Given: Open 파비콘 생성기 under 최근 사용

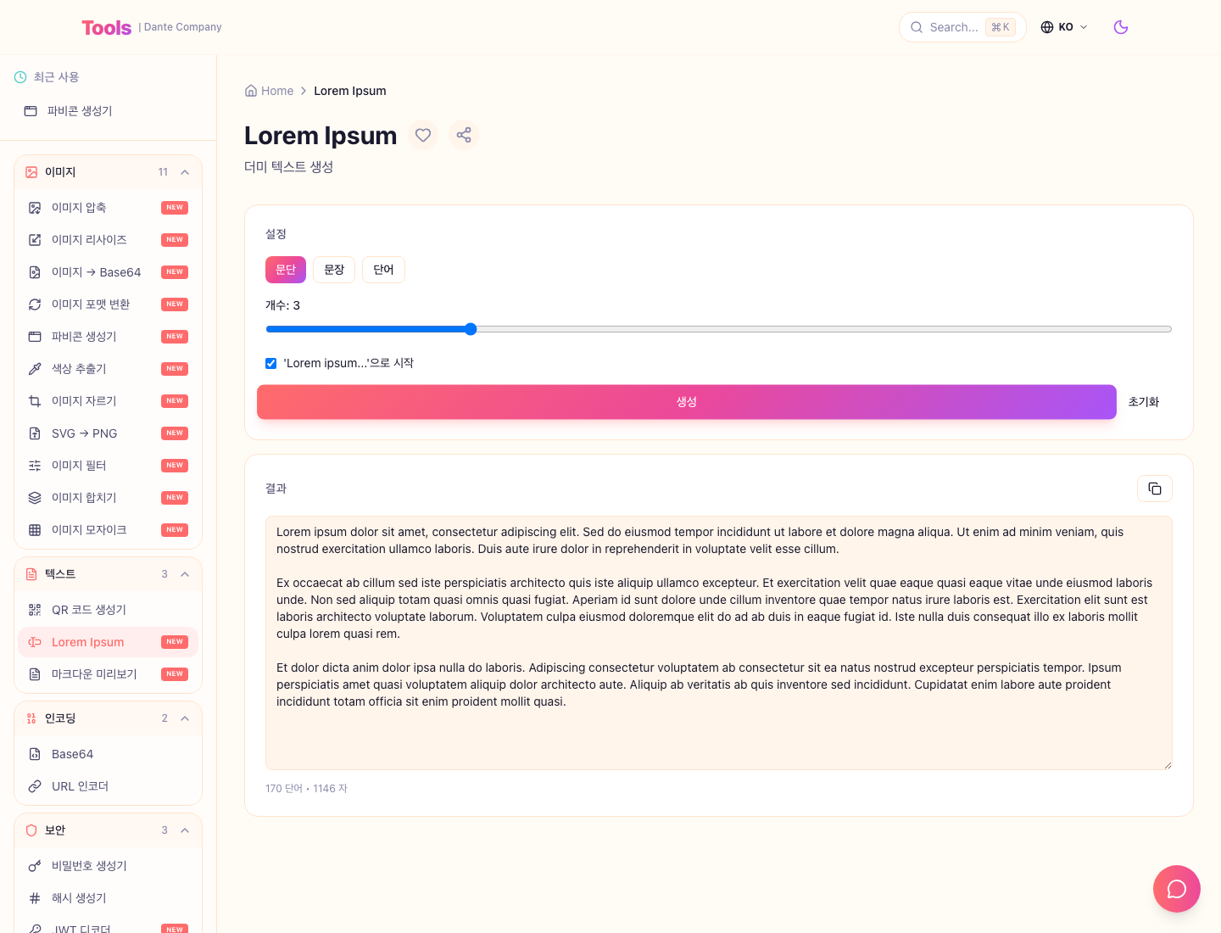Looking at the screenshot, I should pyautogui.click(x=108, y=111).
